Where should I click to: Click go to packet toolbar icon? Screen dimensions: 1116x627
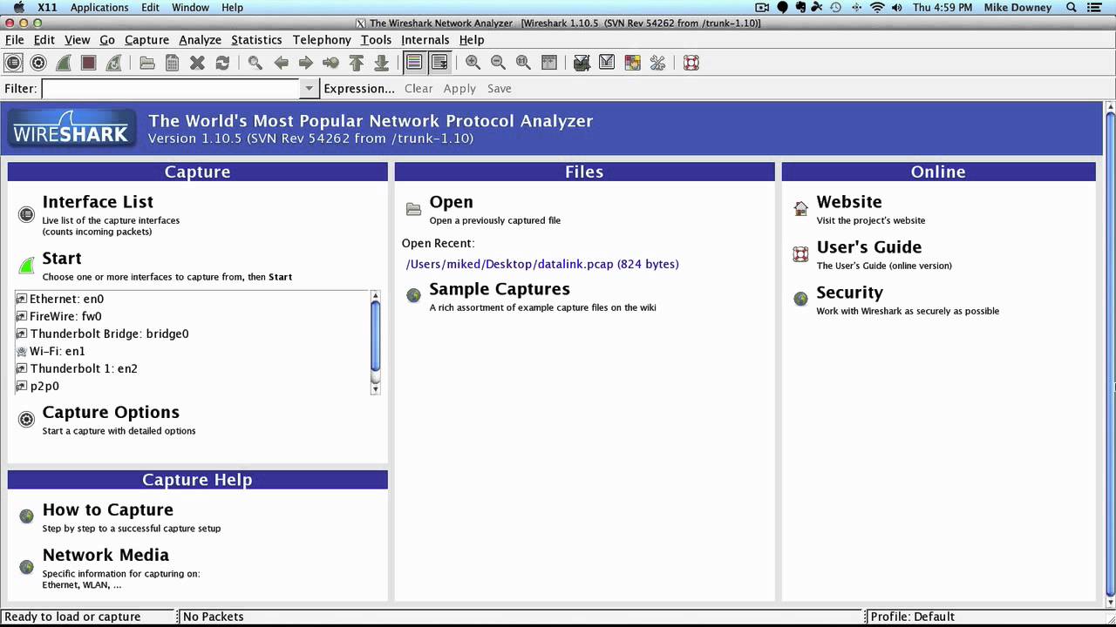(x=330, y=63)
